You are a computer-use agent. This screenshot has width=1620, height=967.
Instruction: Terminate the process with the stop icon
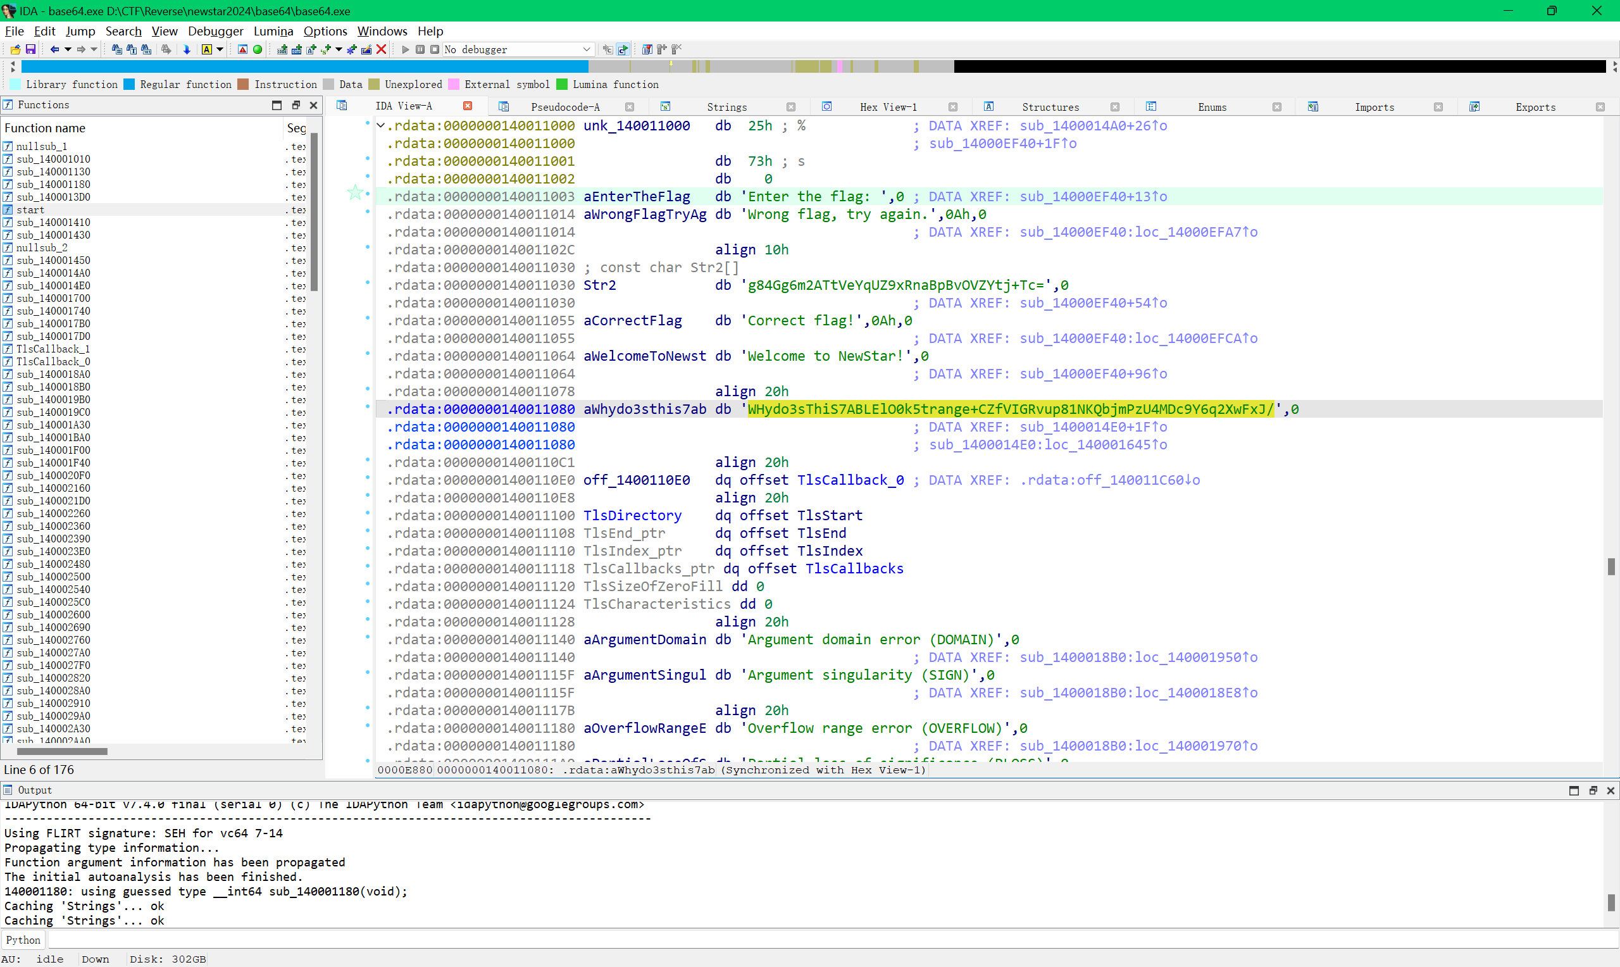(435, 49)
